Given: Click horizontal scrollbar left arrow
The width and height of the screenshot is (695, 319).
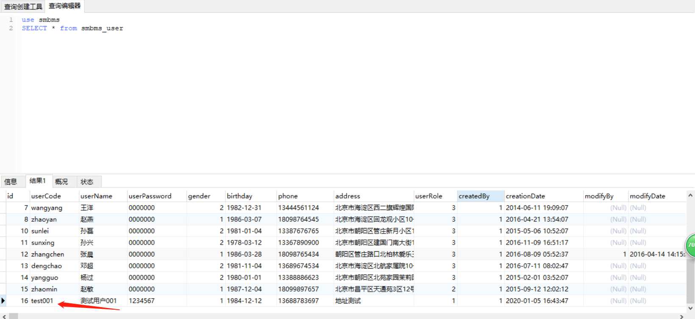Looking at the screenshot, I should 3,316.
